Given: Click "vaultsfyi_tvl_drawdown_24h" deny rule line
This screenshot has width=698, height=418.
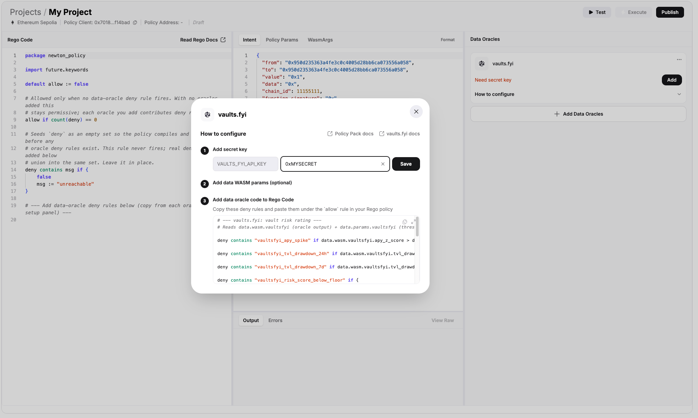Looking at the screenshot, I should coord(316,254).
